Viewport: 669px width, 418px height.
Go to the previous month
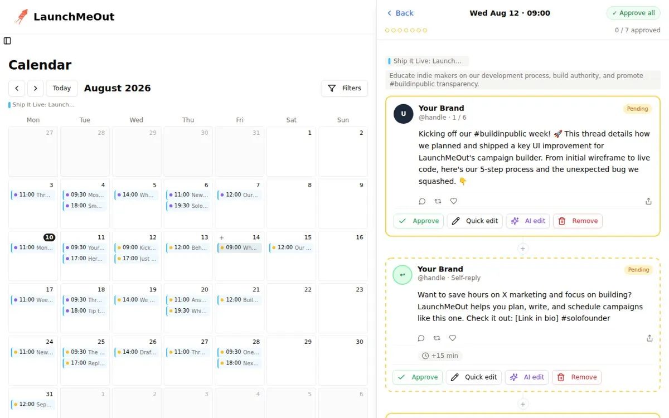click(17, 88)
